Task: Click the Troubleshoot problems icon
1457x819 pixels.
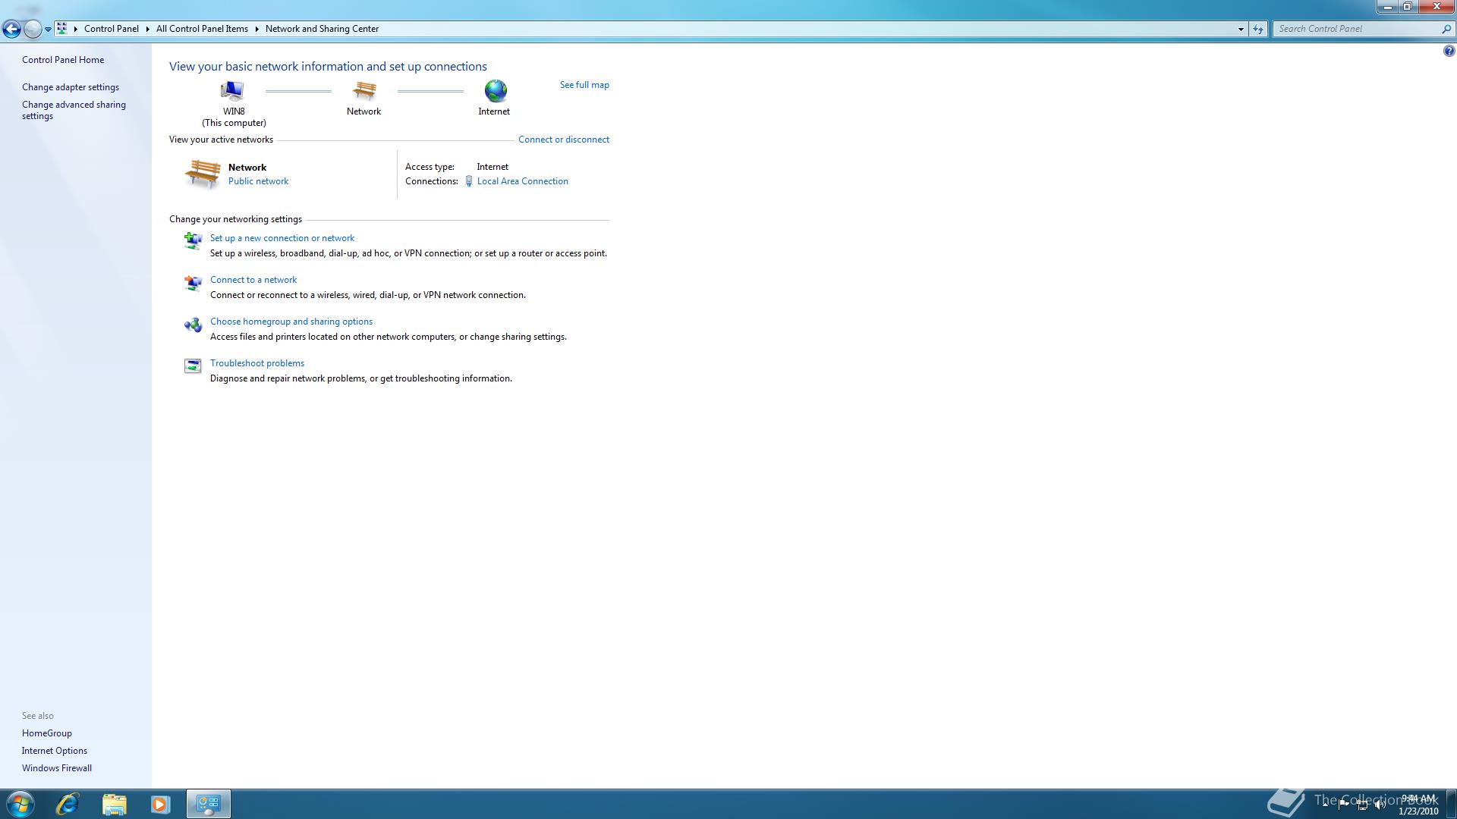Action: click(x=193, y=366)
